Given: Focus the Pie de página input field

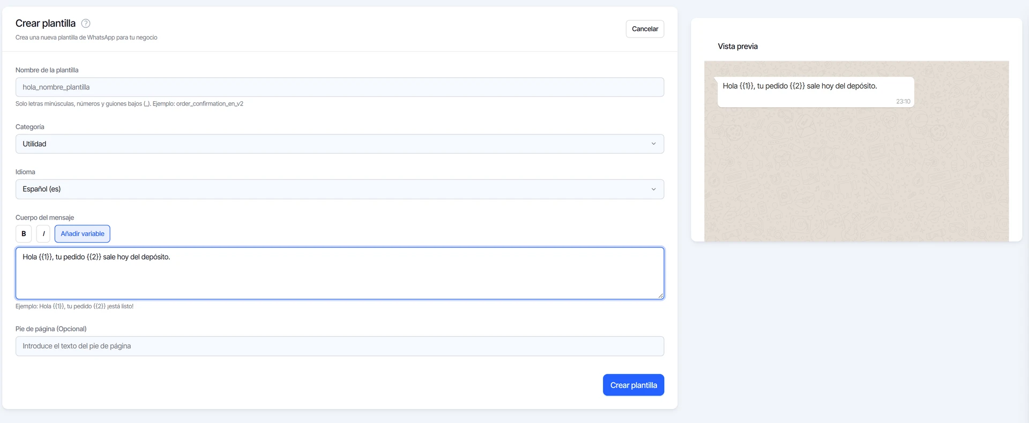Looking at the screenshot, I should coord(340,346).
